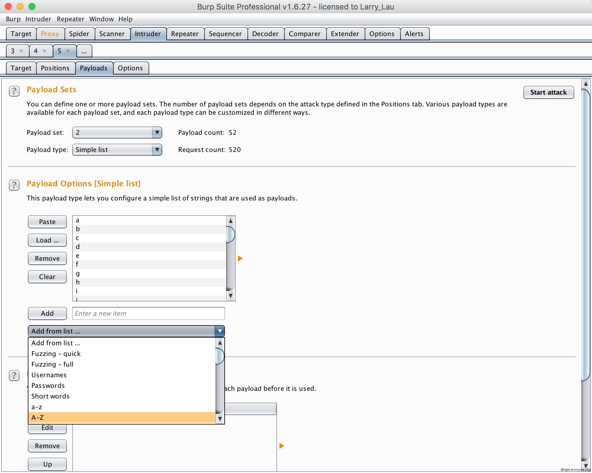The image size is (592, 473).
Task: Collapse the Add from list dropdown arrow
Action: [x=220, y=331]
